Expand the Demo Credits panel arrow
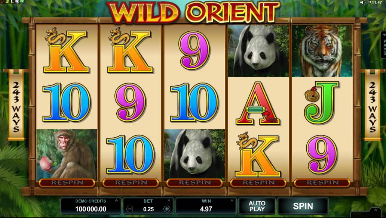The image size is (386, 218). click(116, 200)
